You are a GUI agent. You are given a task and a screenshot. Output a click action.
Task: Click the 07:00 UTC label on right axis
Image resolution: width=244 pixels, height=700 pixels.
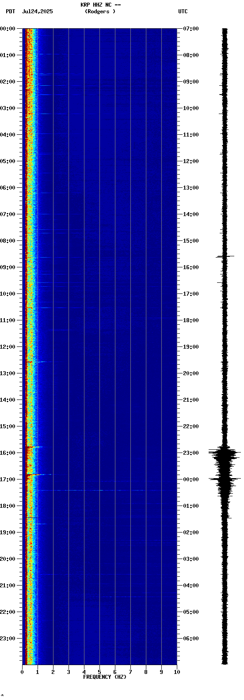(191, 29)
